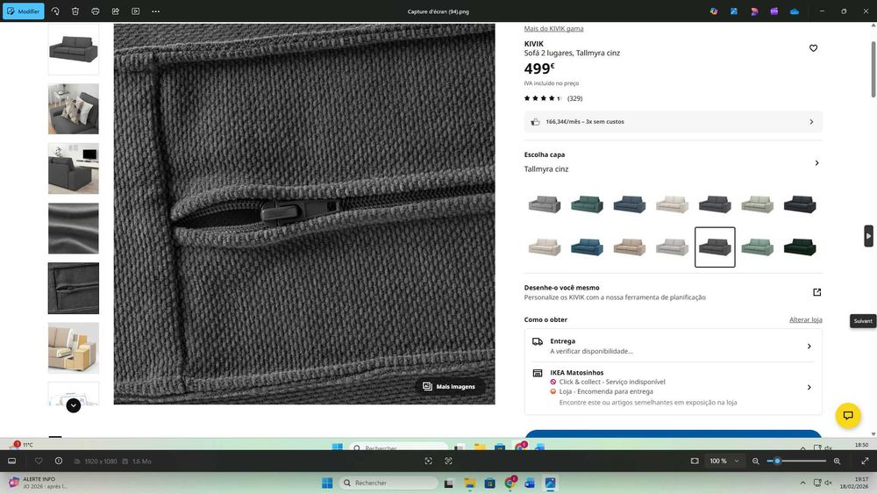877x494 pixels.
Task: Open File Explorer from the taskbar
Action: tap(469, 483)
